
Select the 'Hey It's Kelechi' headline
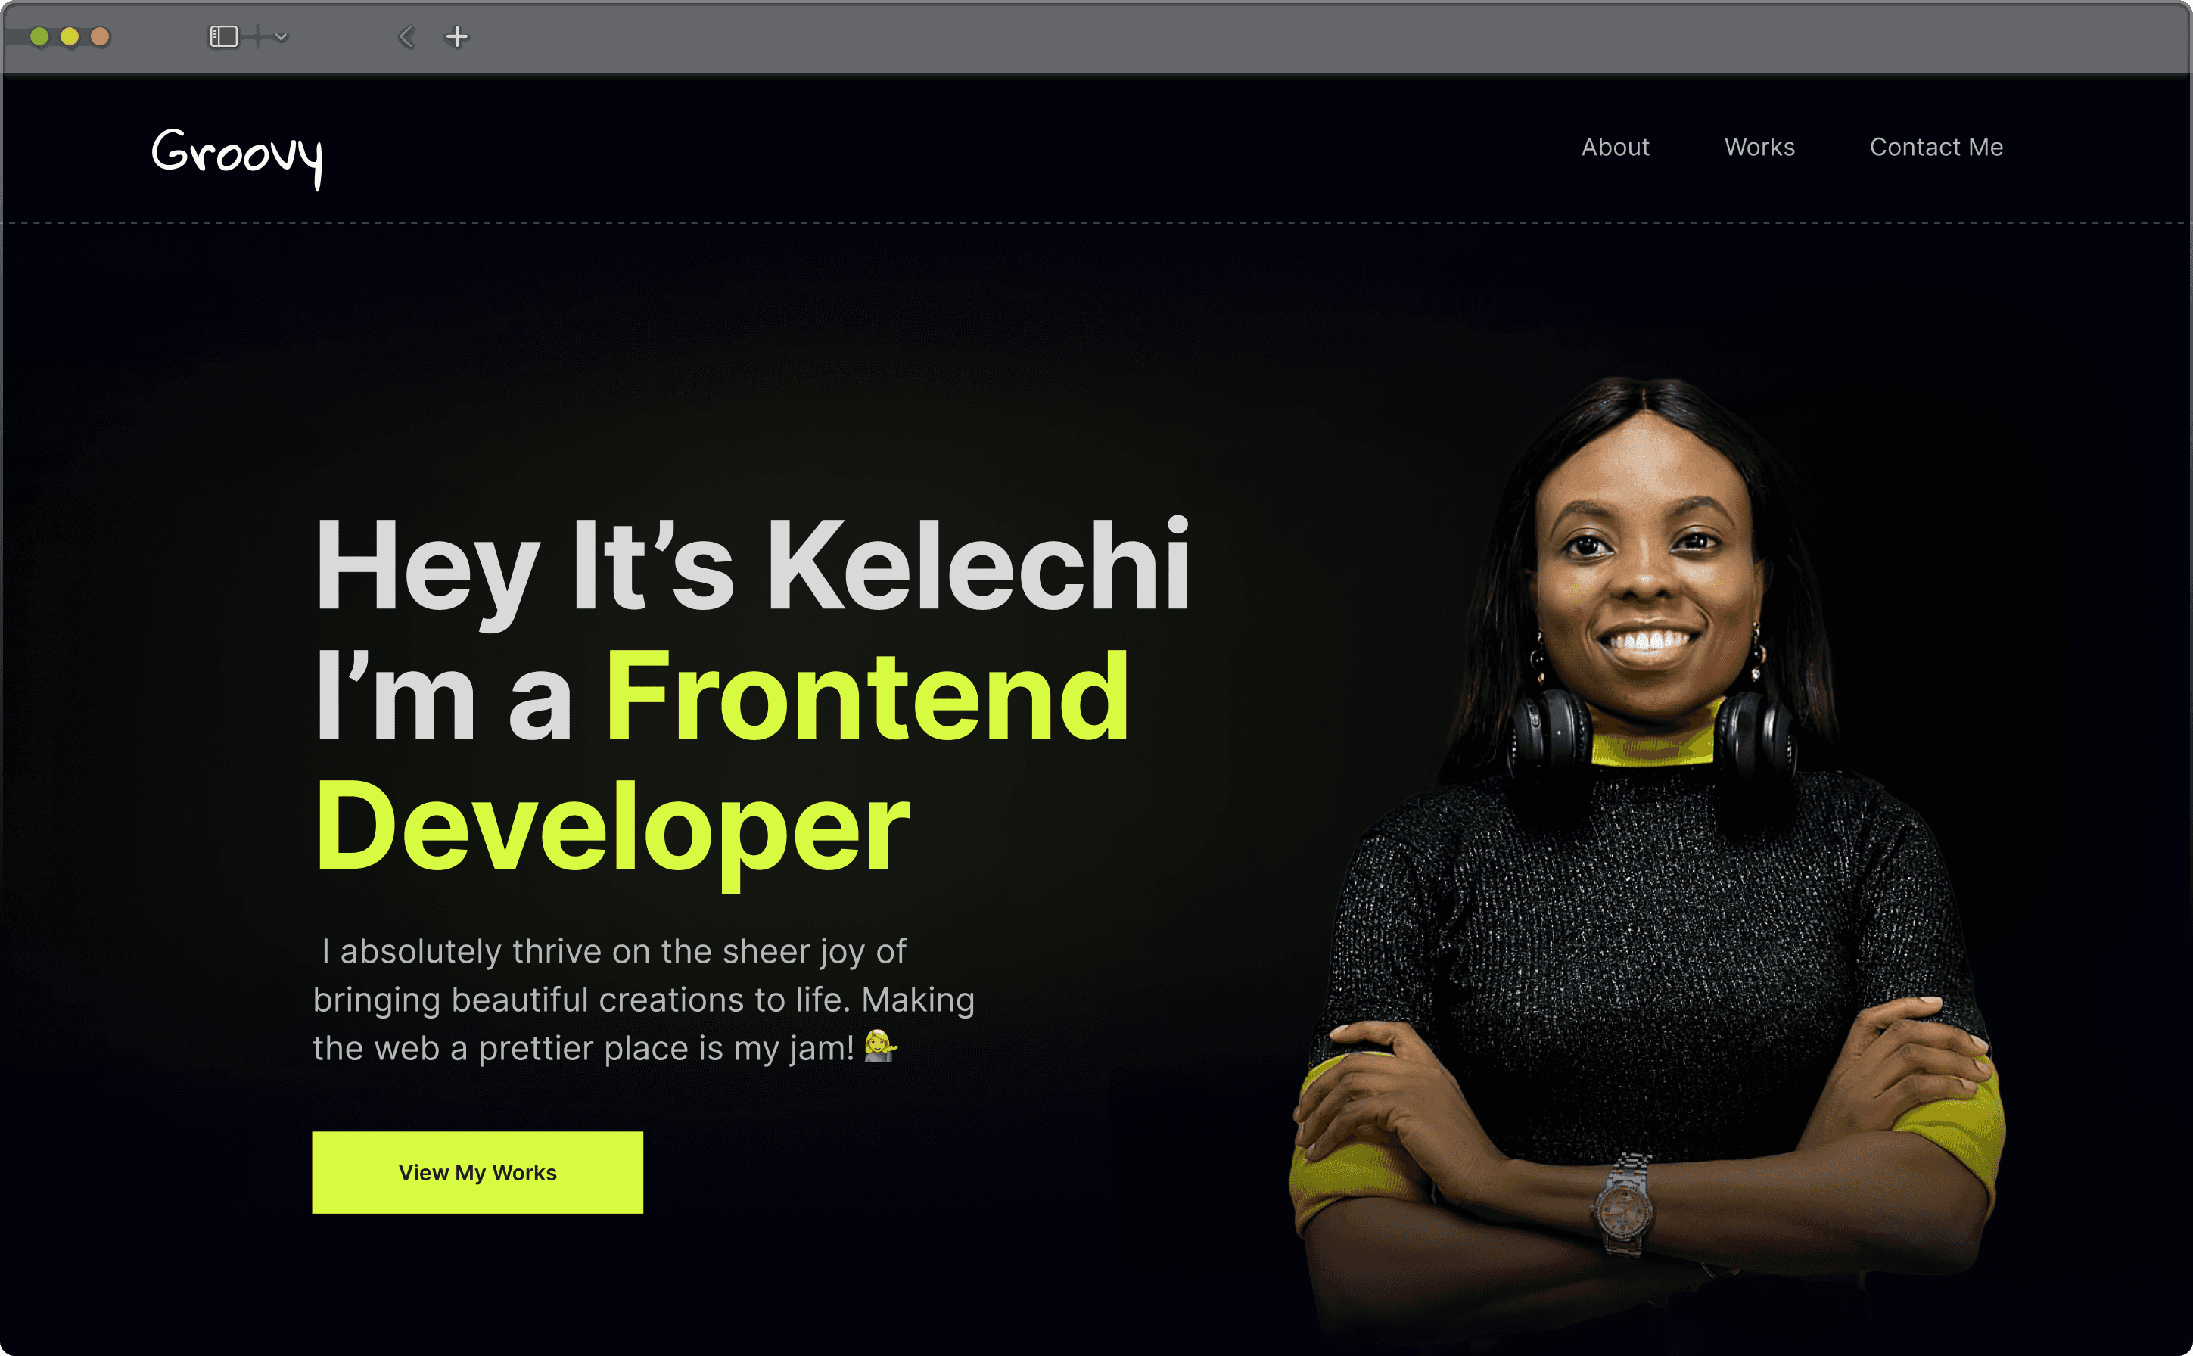click(751, 567)
